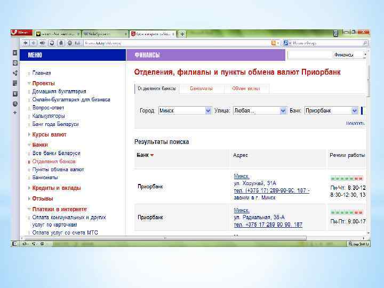384x288 pixels.
Task: Open the Главная menu link
Action: (x=42, y=73)
